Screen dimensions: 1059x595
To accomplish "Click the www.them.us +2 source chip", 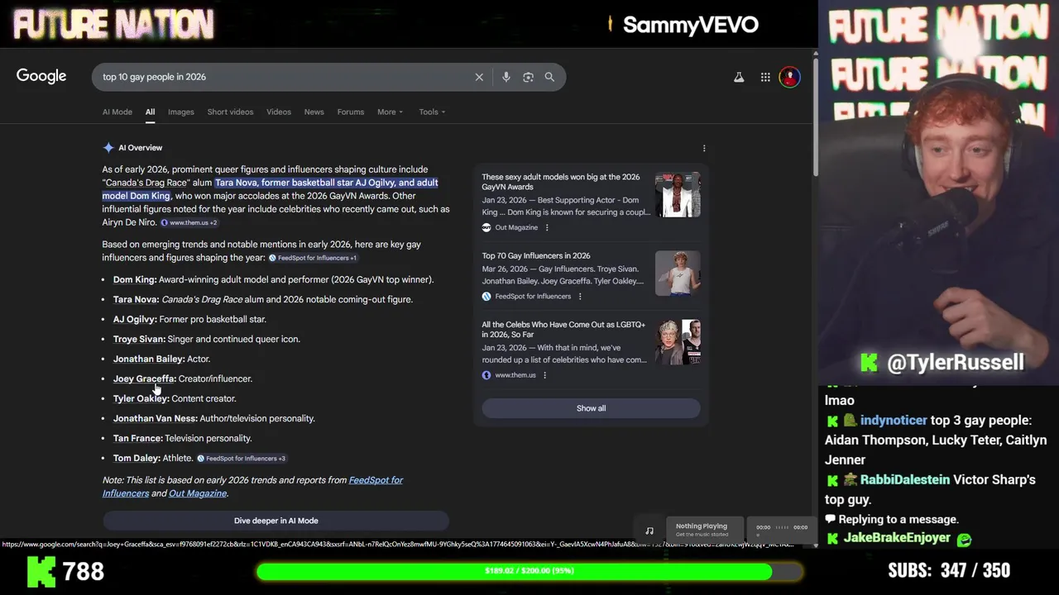I will [x=189, y=222].
